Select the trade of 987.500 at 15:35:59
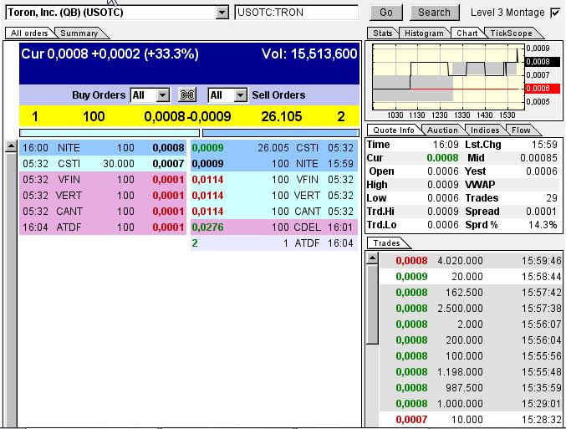 click(471, 388)
